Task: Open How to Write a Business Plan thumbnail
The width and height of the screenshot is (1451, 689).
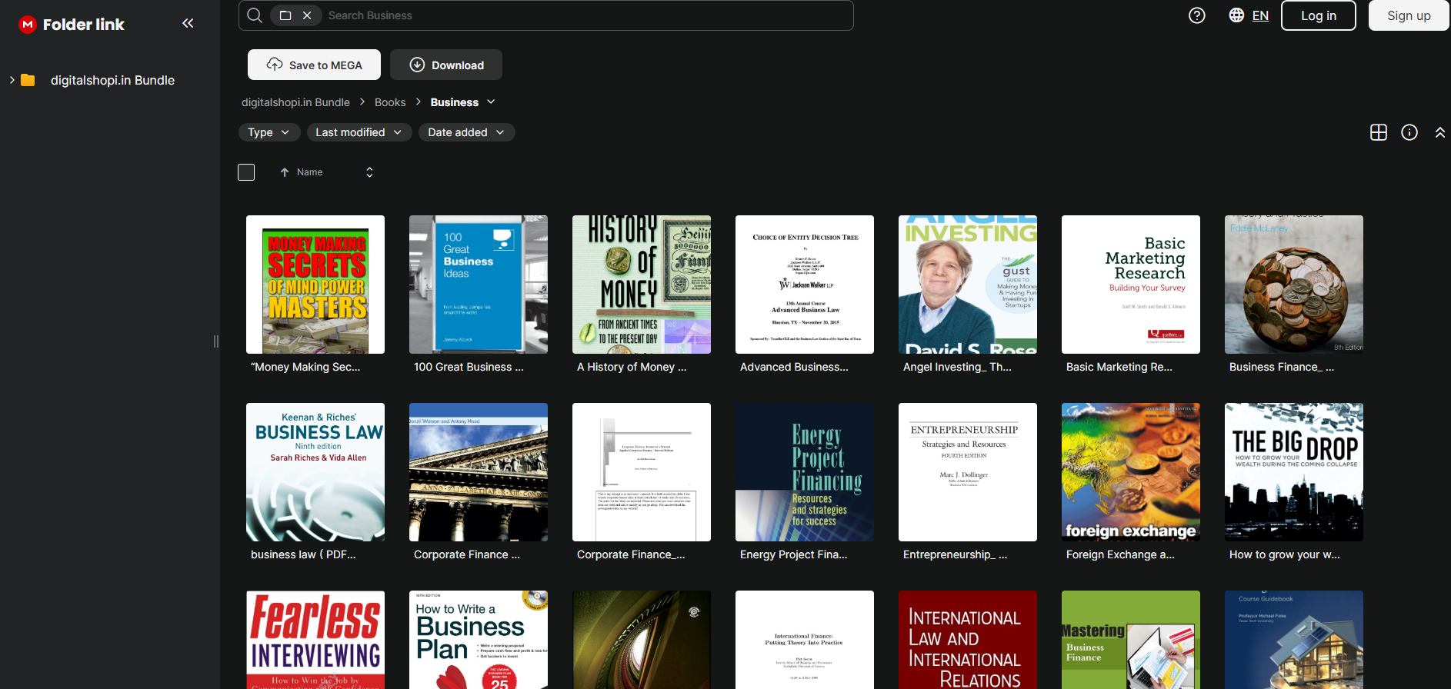Action: [x=479, y=640]
